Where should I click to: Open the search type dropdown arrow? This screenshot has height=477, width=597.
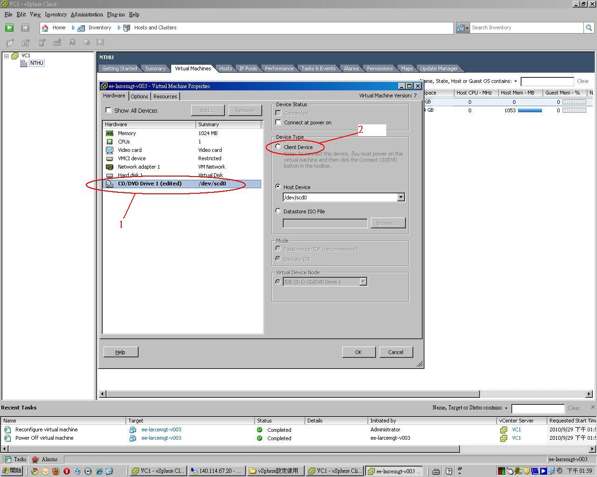pyautogui.click(x=466, y=28)
